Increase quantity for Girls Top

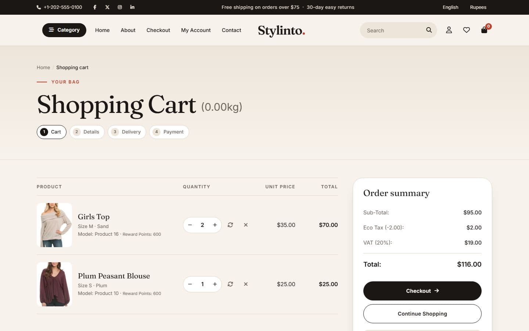(x=215, y=225)
